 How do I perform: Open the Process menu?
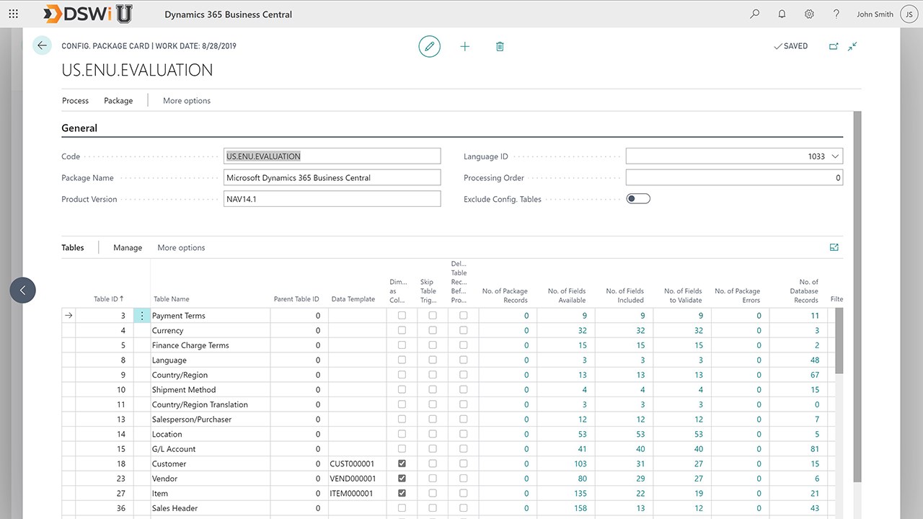coord(75,101)
